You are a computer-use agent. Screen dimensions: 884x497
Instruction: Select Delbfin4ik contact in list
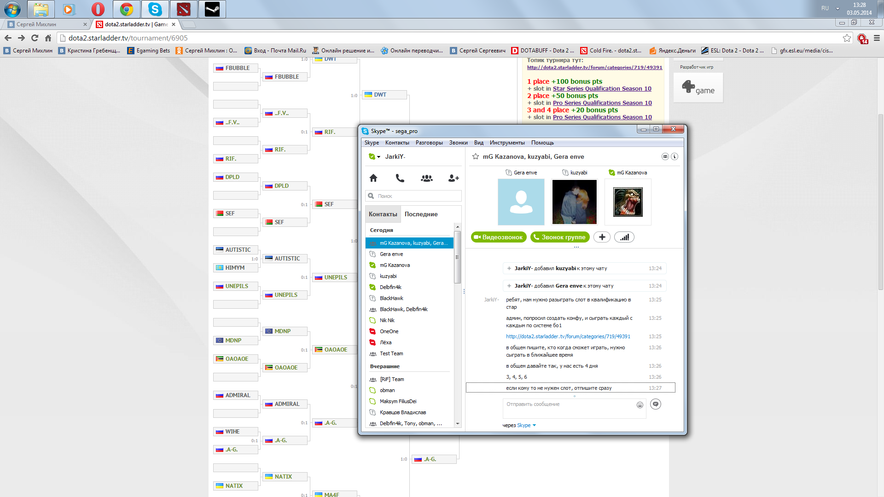[409, 287]
